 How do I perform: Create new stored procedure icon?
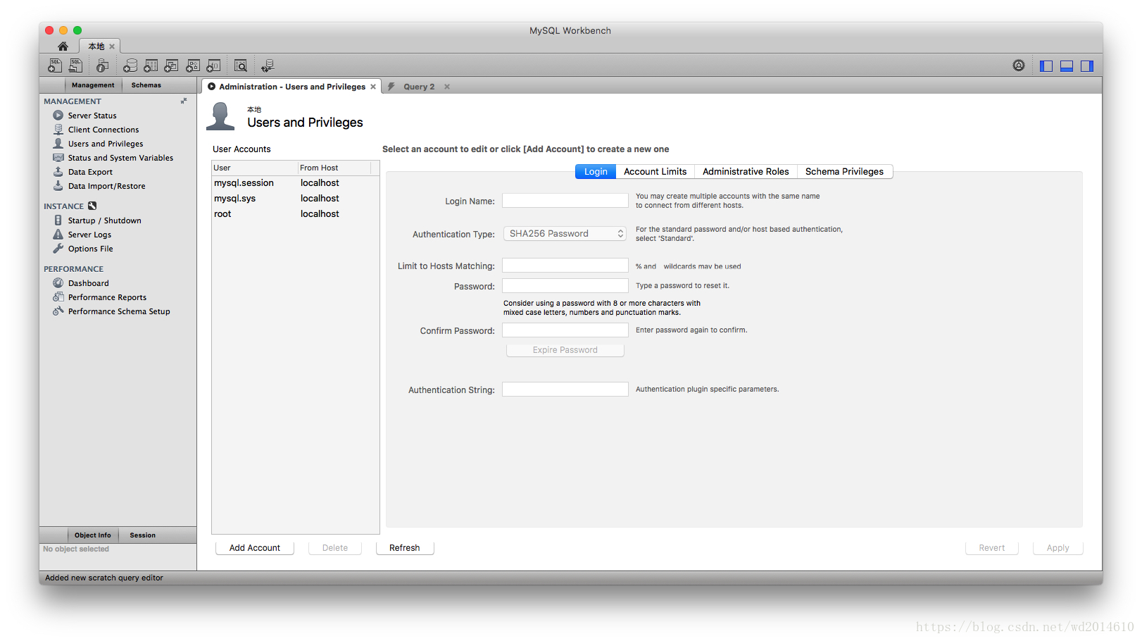pyautogui.click(x=193, y=66)
